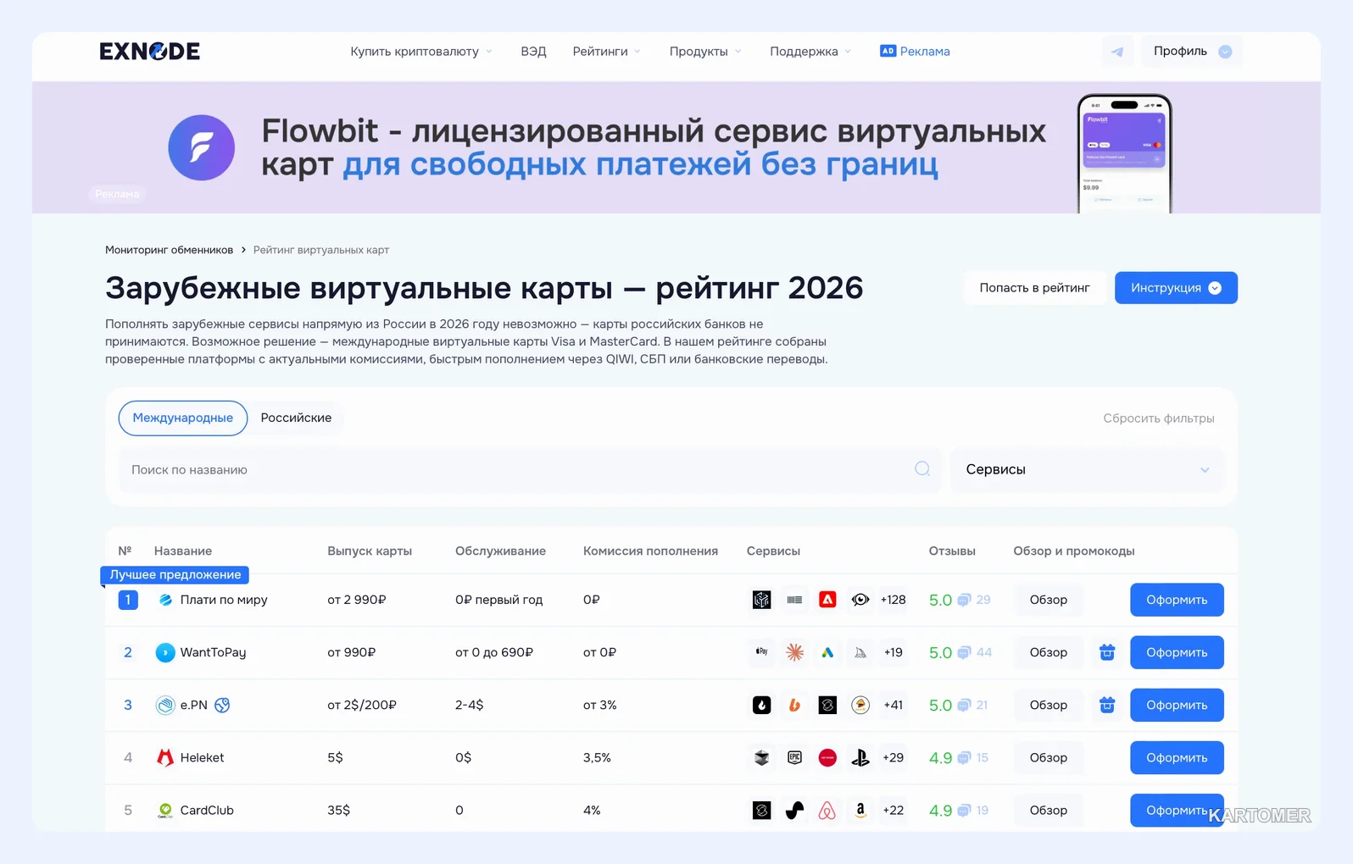Click the Flowbit advertisement banner headline
The image size is (1353, 864).
click(x=654, y=147)
